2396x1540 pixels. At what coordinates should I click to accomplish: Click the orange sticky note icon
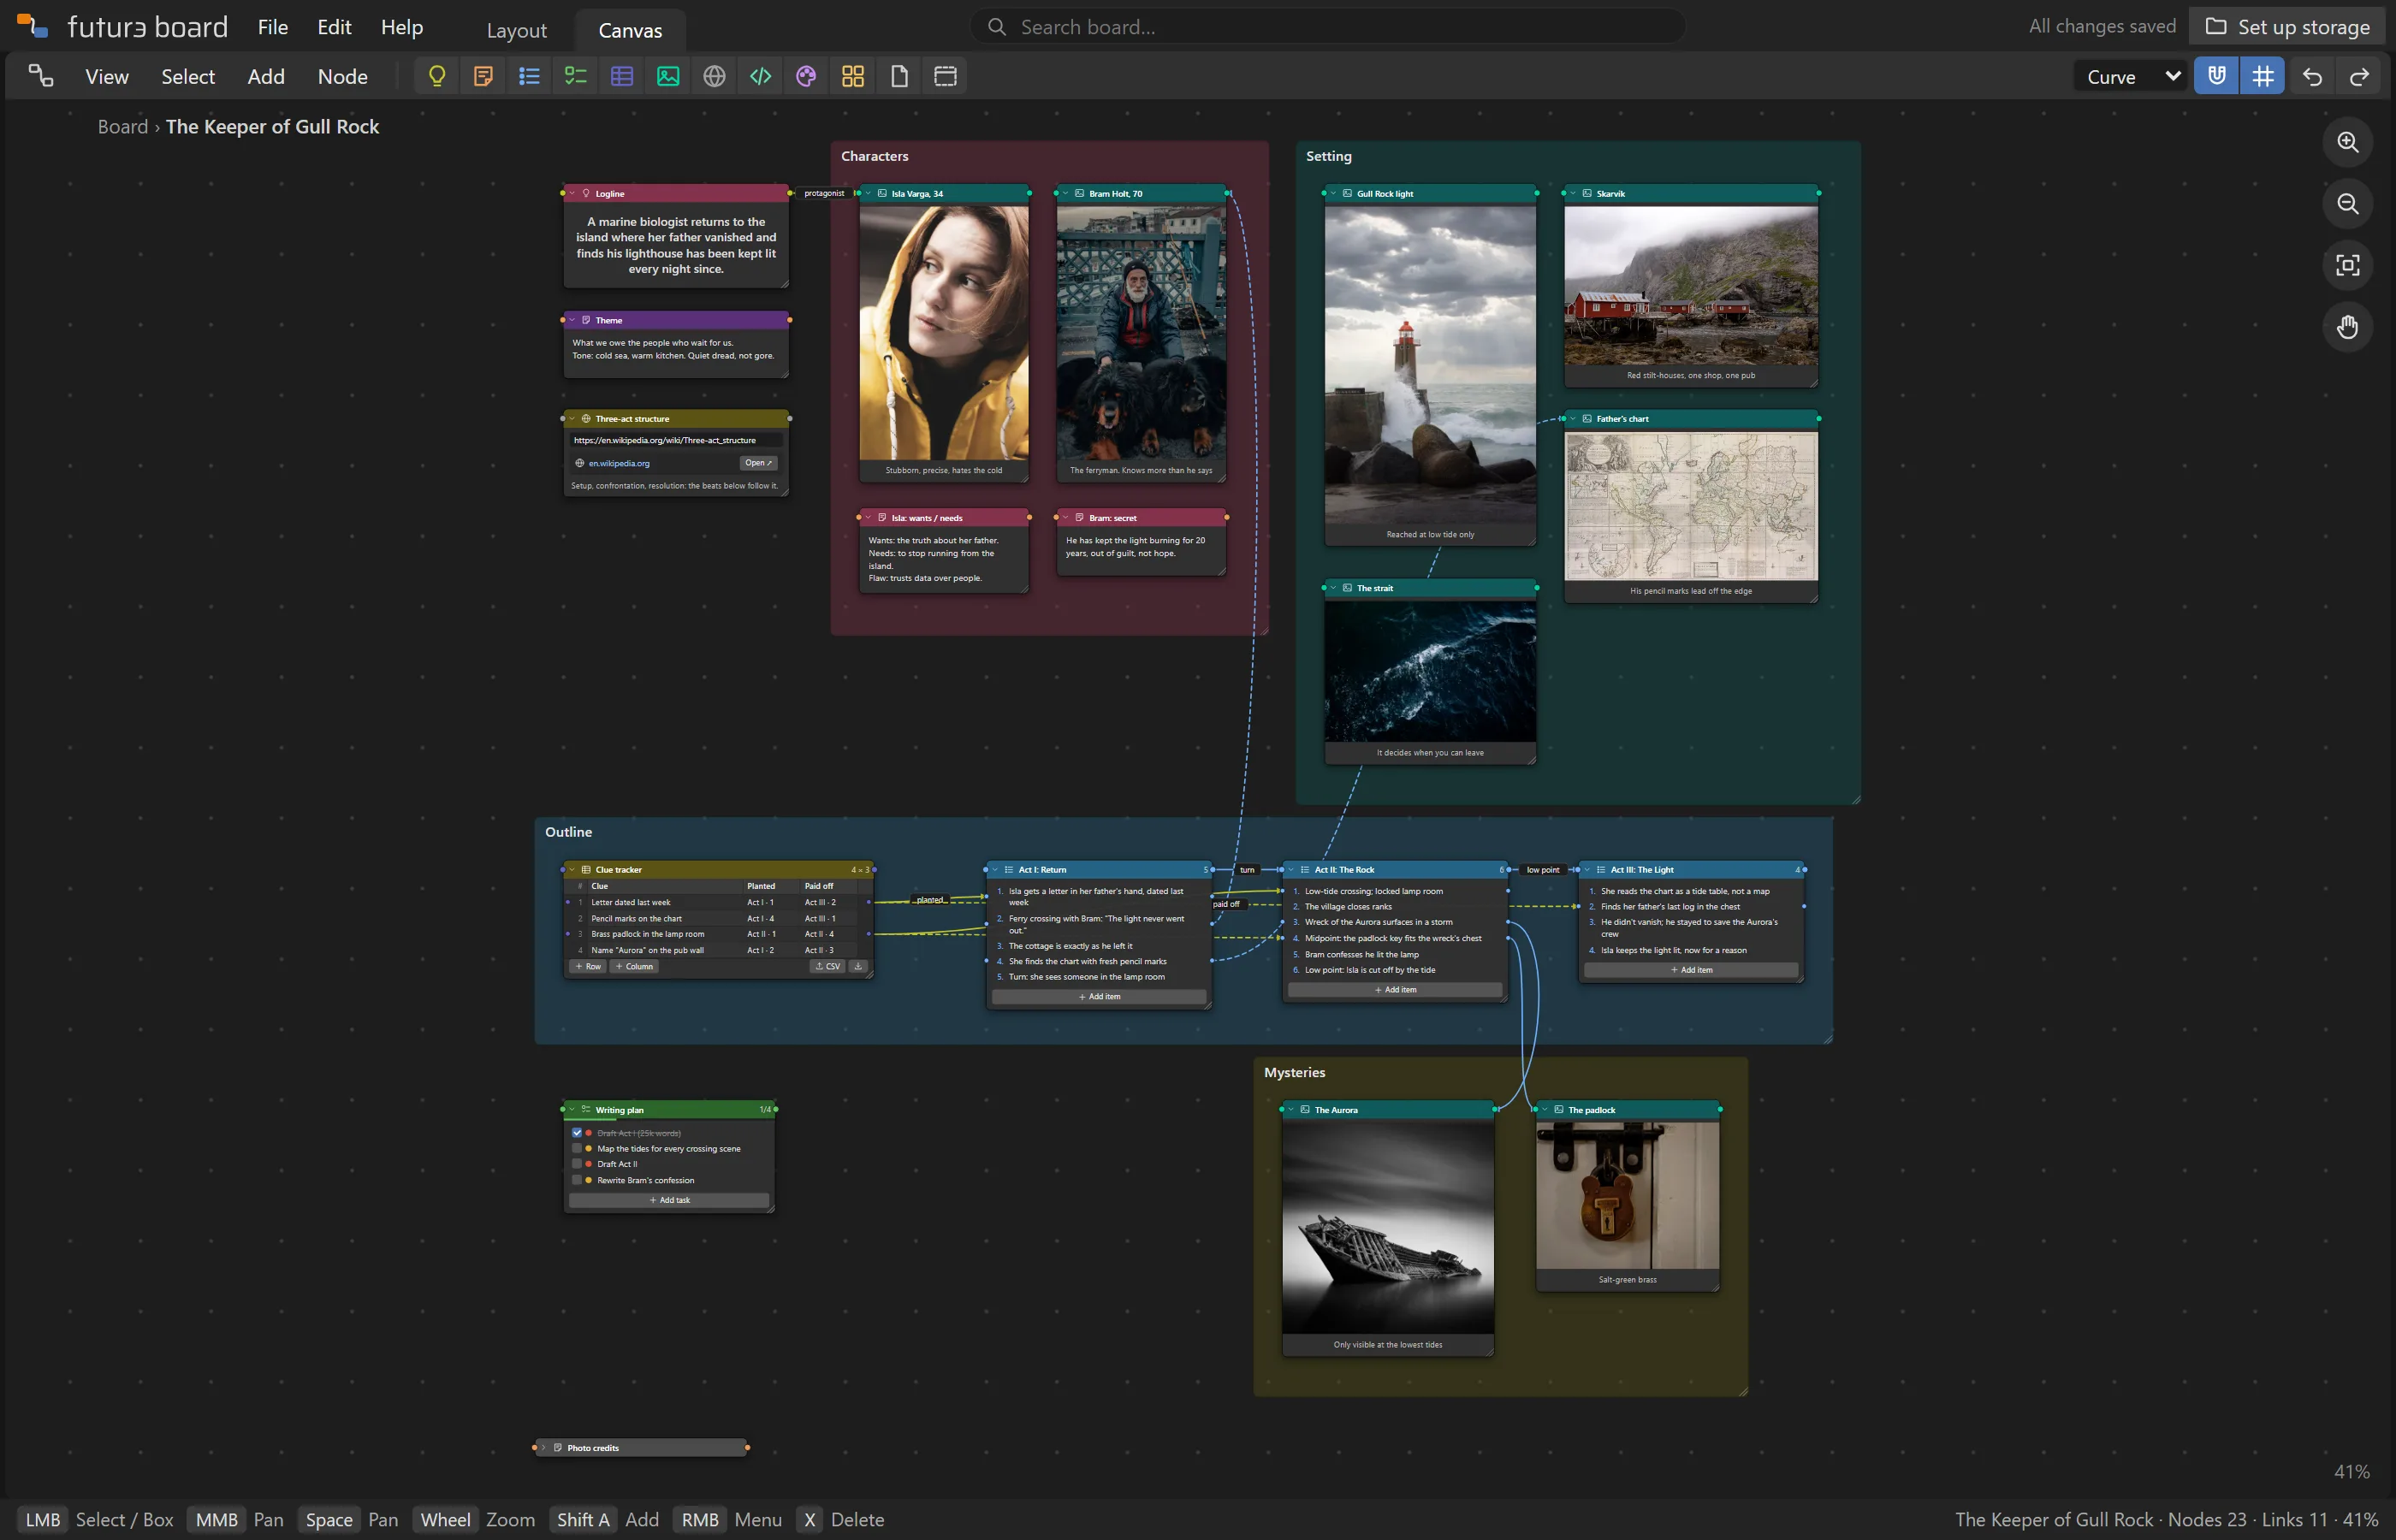coord(483,76)
